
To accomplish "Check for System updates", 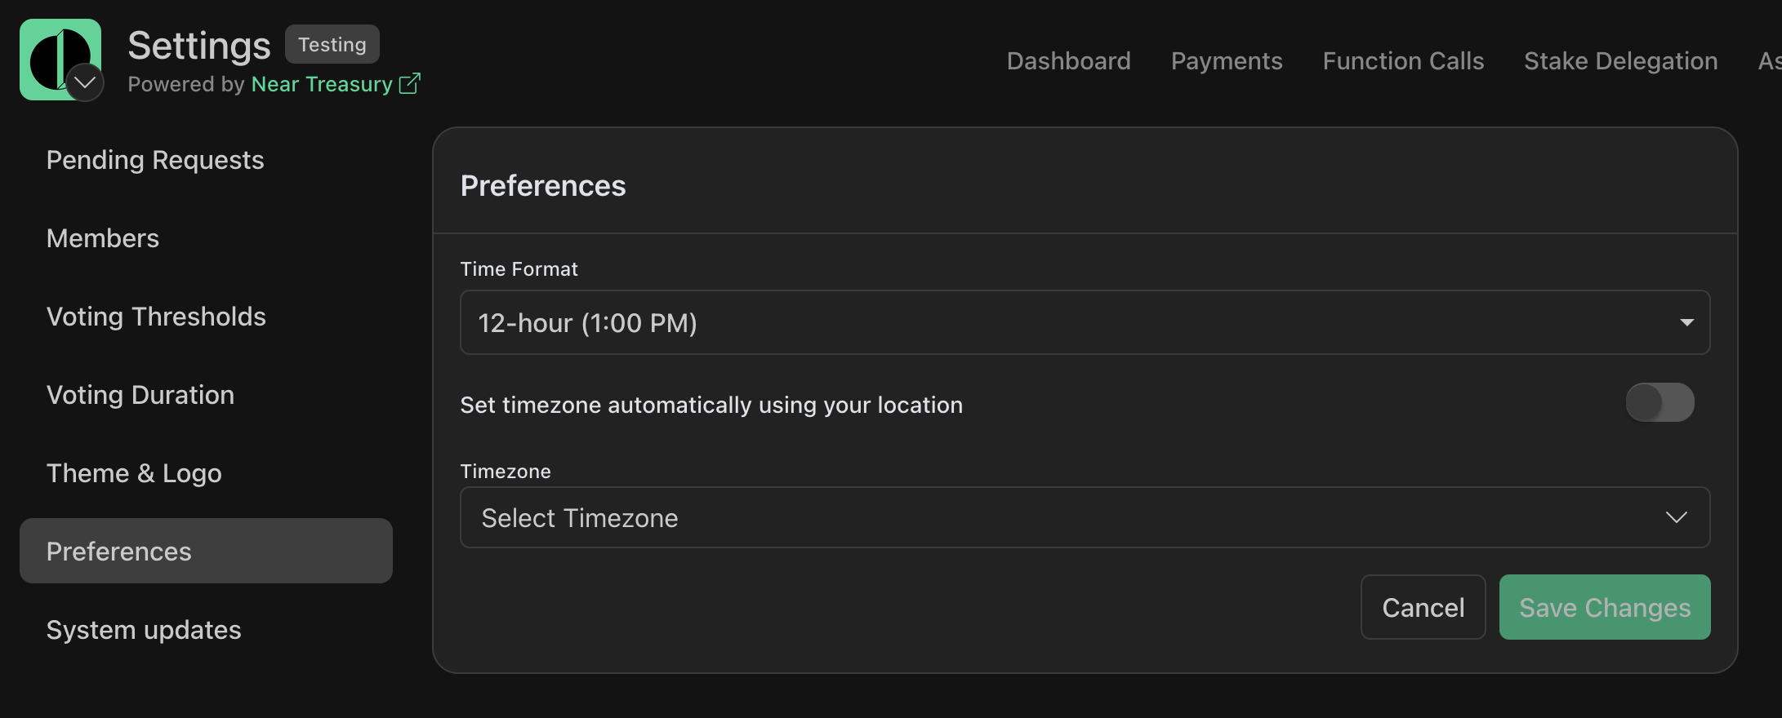I will (x=144, y=629).
